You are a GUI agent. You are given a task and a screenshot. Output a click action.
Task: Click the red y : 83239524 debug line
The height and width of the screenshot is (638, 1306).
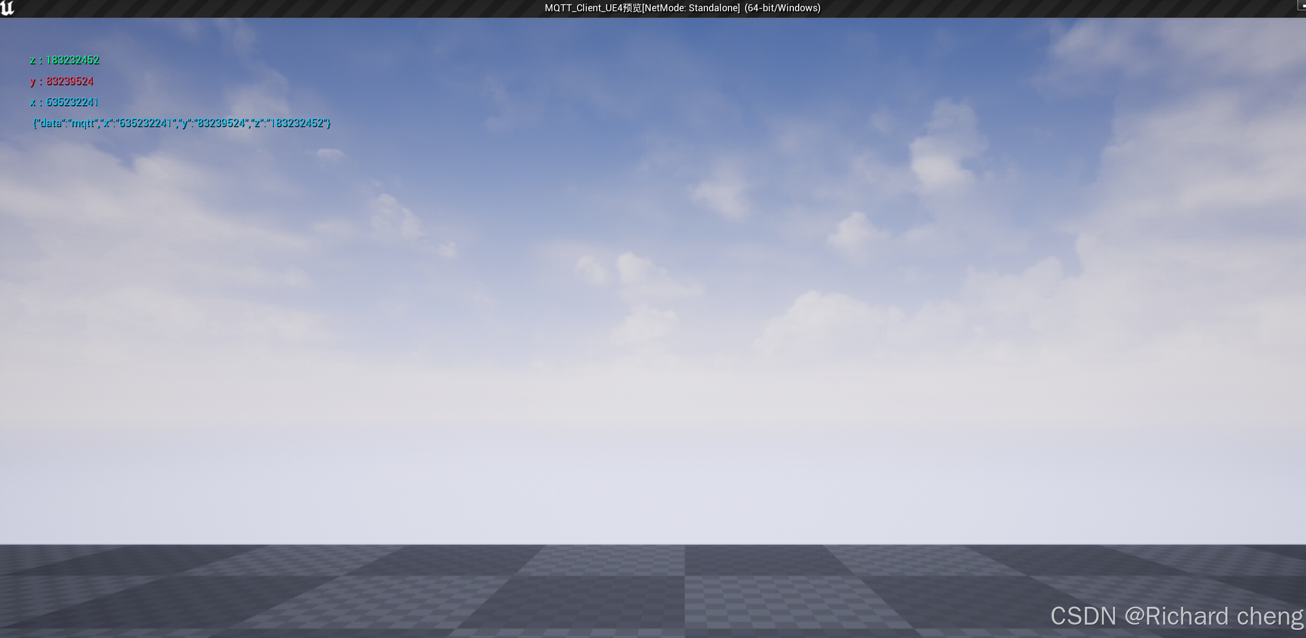click(x=62, y=81)
